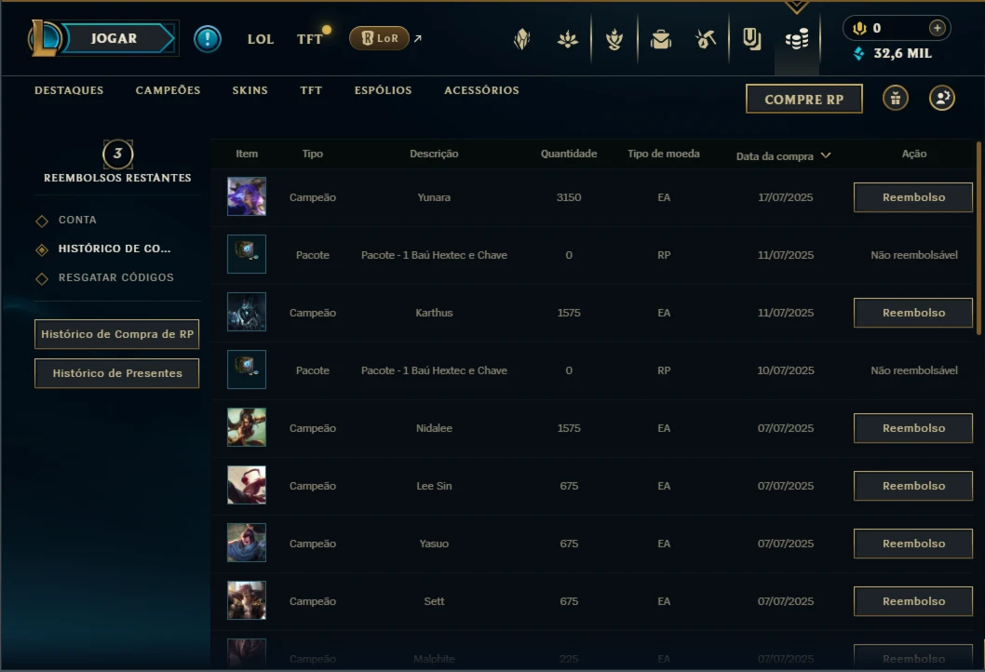Open the Clash crossed-axes icon
This screenshot has height=672, width=985.
[706, 40]
